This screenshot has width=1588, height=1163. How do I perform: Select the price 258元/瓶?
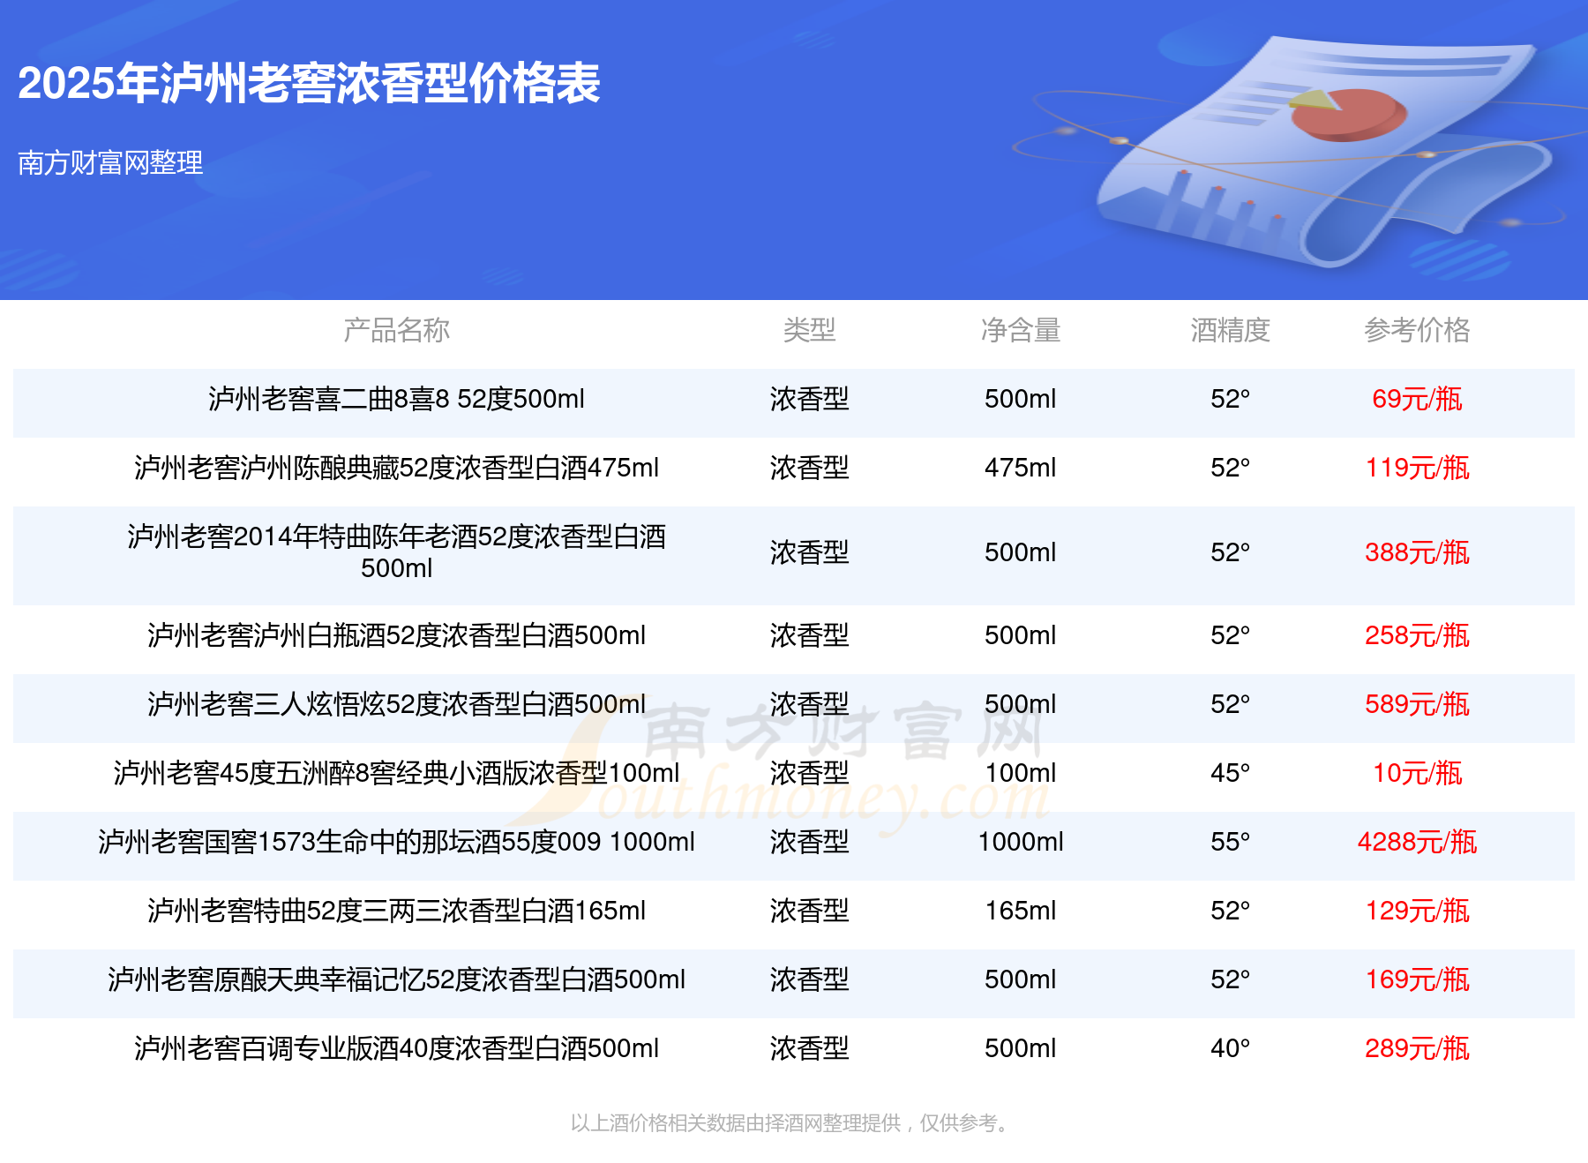click(1417, 635)
